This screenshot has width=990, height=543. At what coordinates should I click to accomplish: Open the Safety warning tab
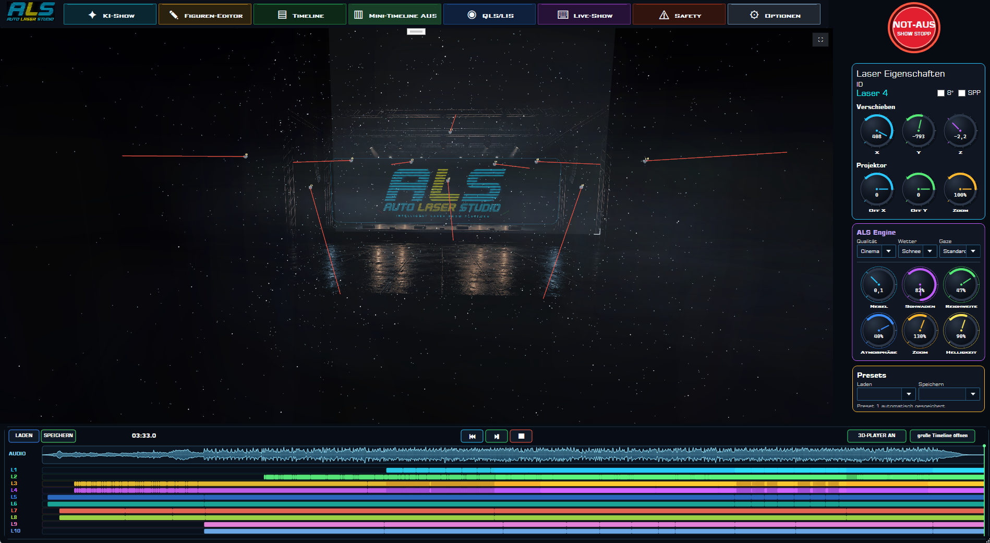pos(679,15)
